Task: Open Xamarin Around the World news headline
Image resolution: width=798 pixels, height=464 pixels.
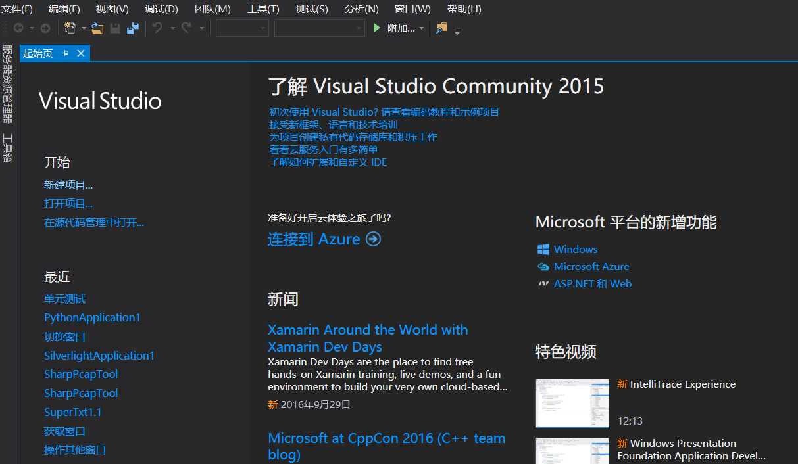Action: pos(368,338)
